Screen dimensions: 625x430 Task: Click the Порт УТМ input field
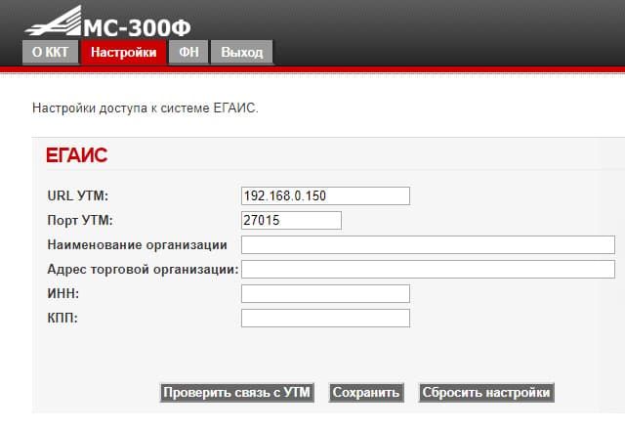[291, 220]
